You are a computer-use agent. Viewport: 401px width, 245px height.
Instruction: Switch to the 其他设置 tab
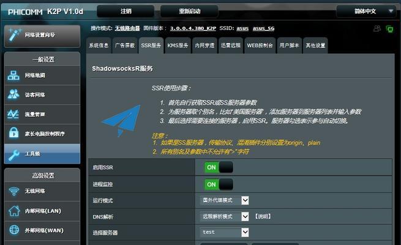coord(315,45)
